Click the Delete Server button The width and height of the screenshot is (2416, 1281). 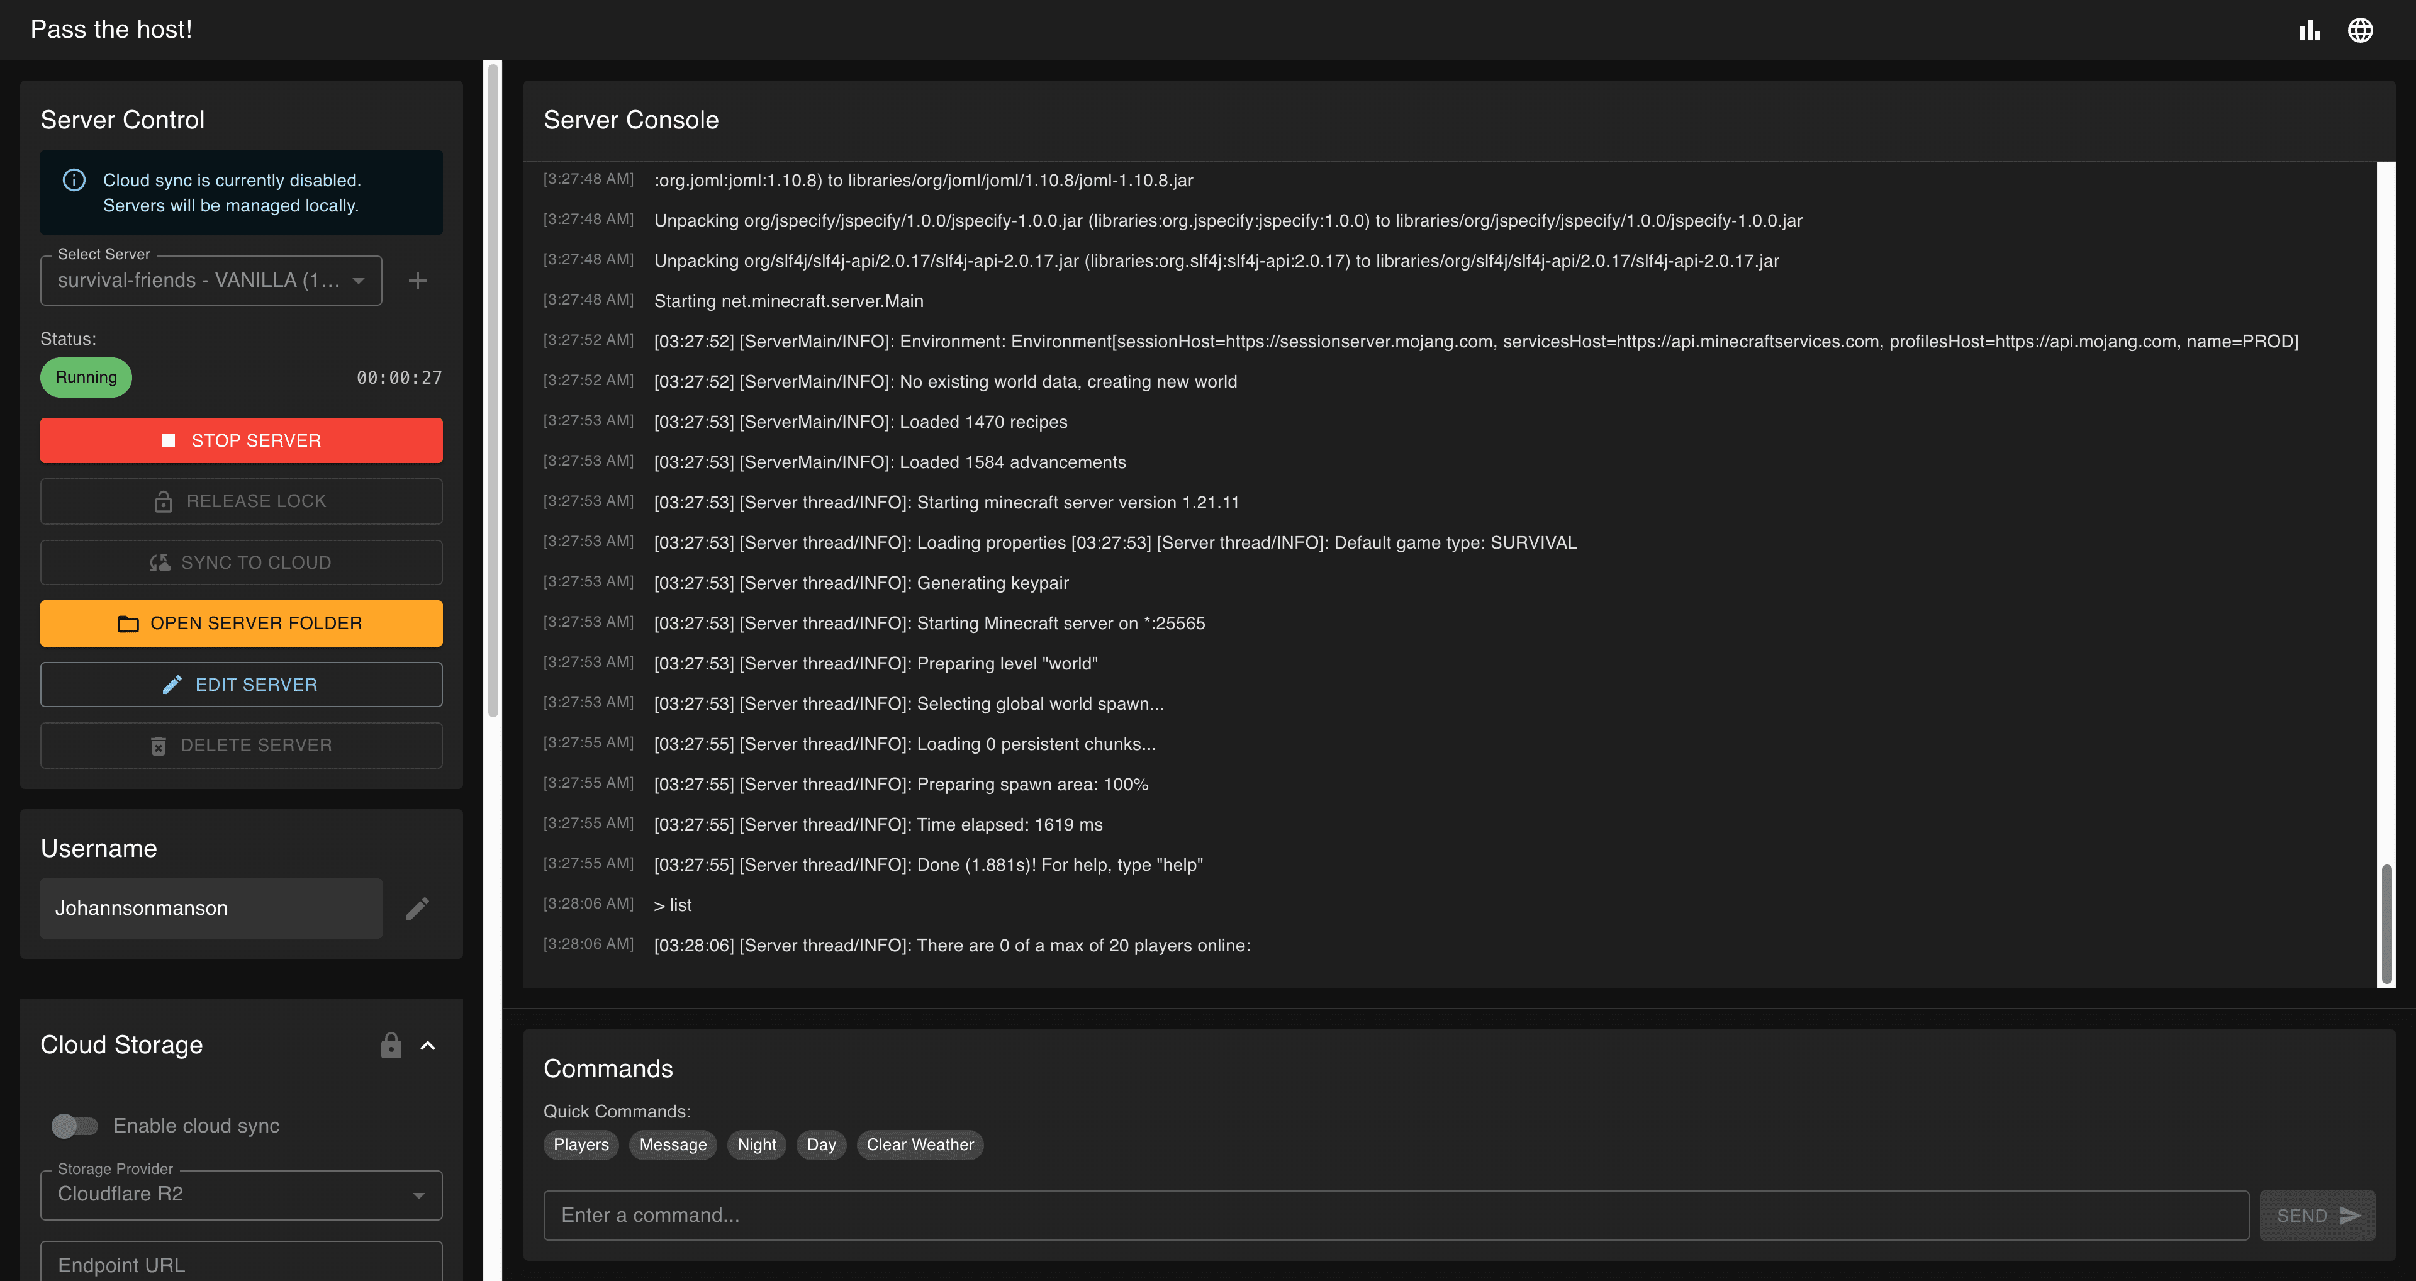click(241, 746)
